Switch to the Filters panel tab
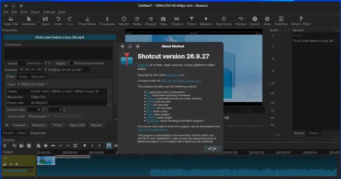 [x=22, y=133]
